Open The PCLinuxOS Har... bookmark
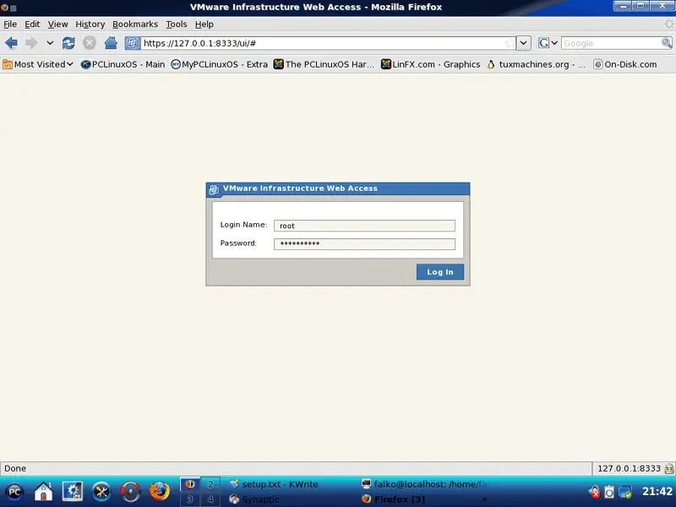Viewport: 676px width, 507px height. [x=324, y=64]
